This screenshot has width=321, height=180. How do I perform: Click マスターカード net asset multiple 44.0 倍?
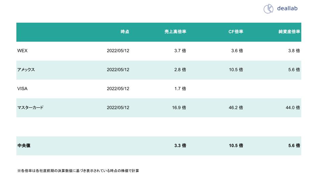(293, 108)
